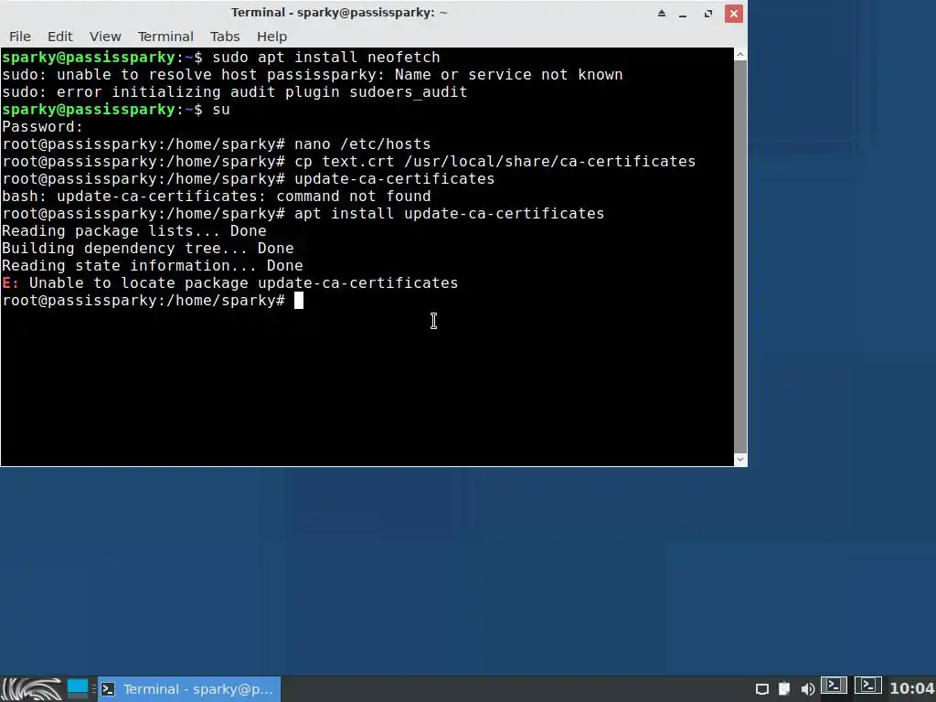
Task: Click 'bash: update-ca-certificates: command not found' line
Action: click(x=216, y=196)
